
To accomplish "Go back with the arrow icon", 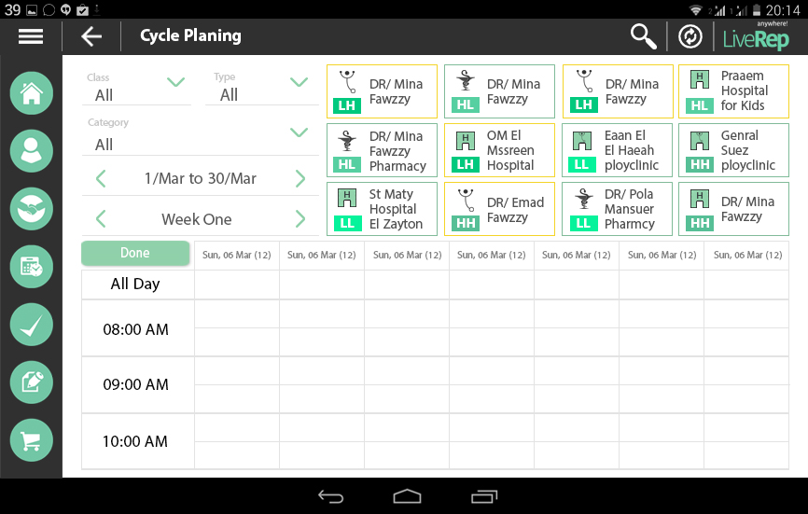I will (91, 36).
